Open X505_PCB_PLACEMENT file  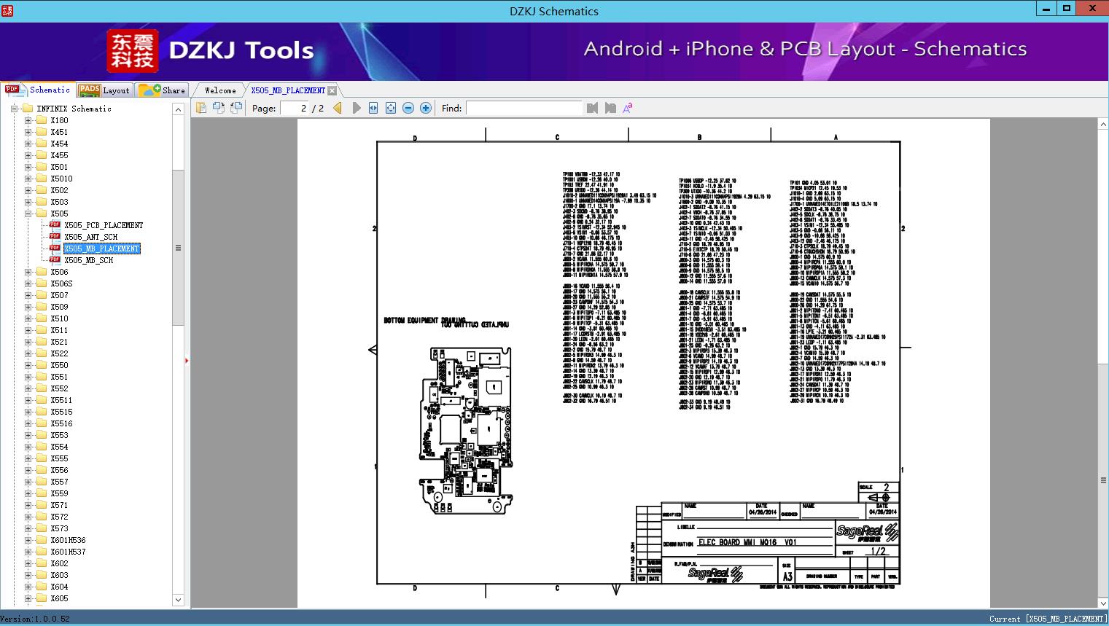tap(104, 225)
